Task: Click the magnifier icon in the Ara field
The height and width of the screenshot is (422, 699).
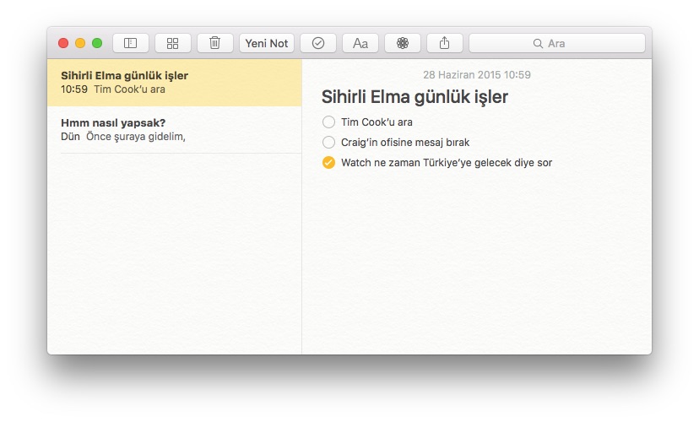Action: (x=538, y=43)
